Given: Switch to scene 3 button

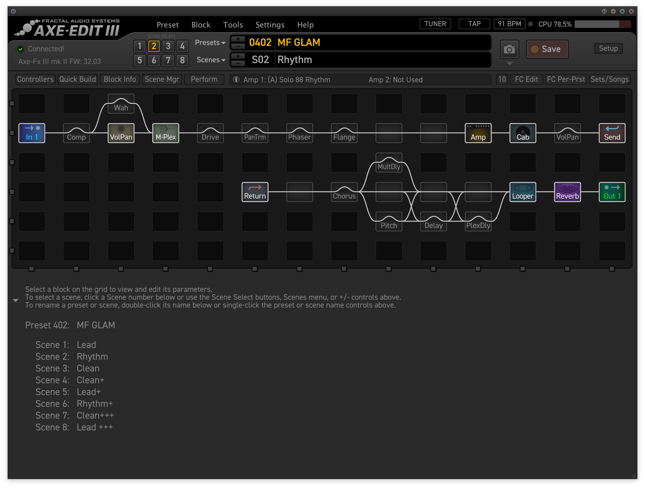Looking at the screenshot, I should (168, 46).
